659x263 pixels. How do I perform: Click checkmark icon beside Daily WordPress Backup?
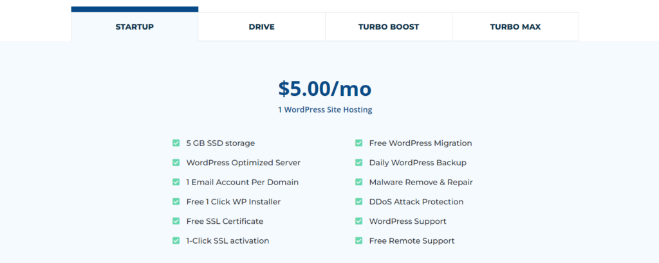(358, 163)
